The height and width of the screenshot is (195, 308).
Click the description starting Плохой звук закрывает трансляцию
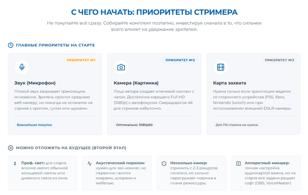pos(53,100)
